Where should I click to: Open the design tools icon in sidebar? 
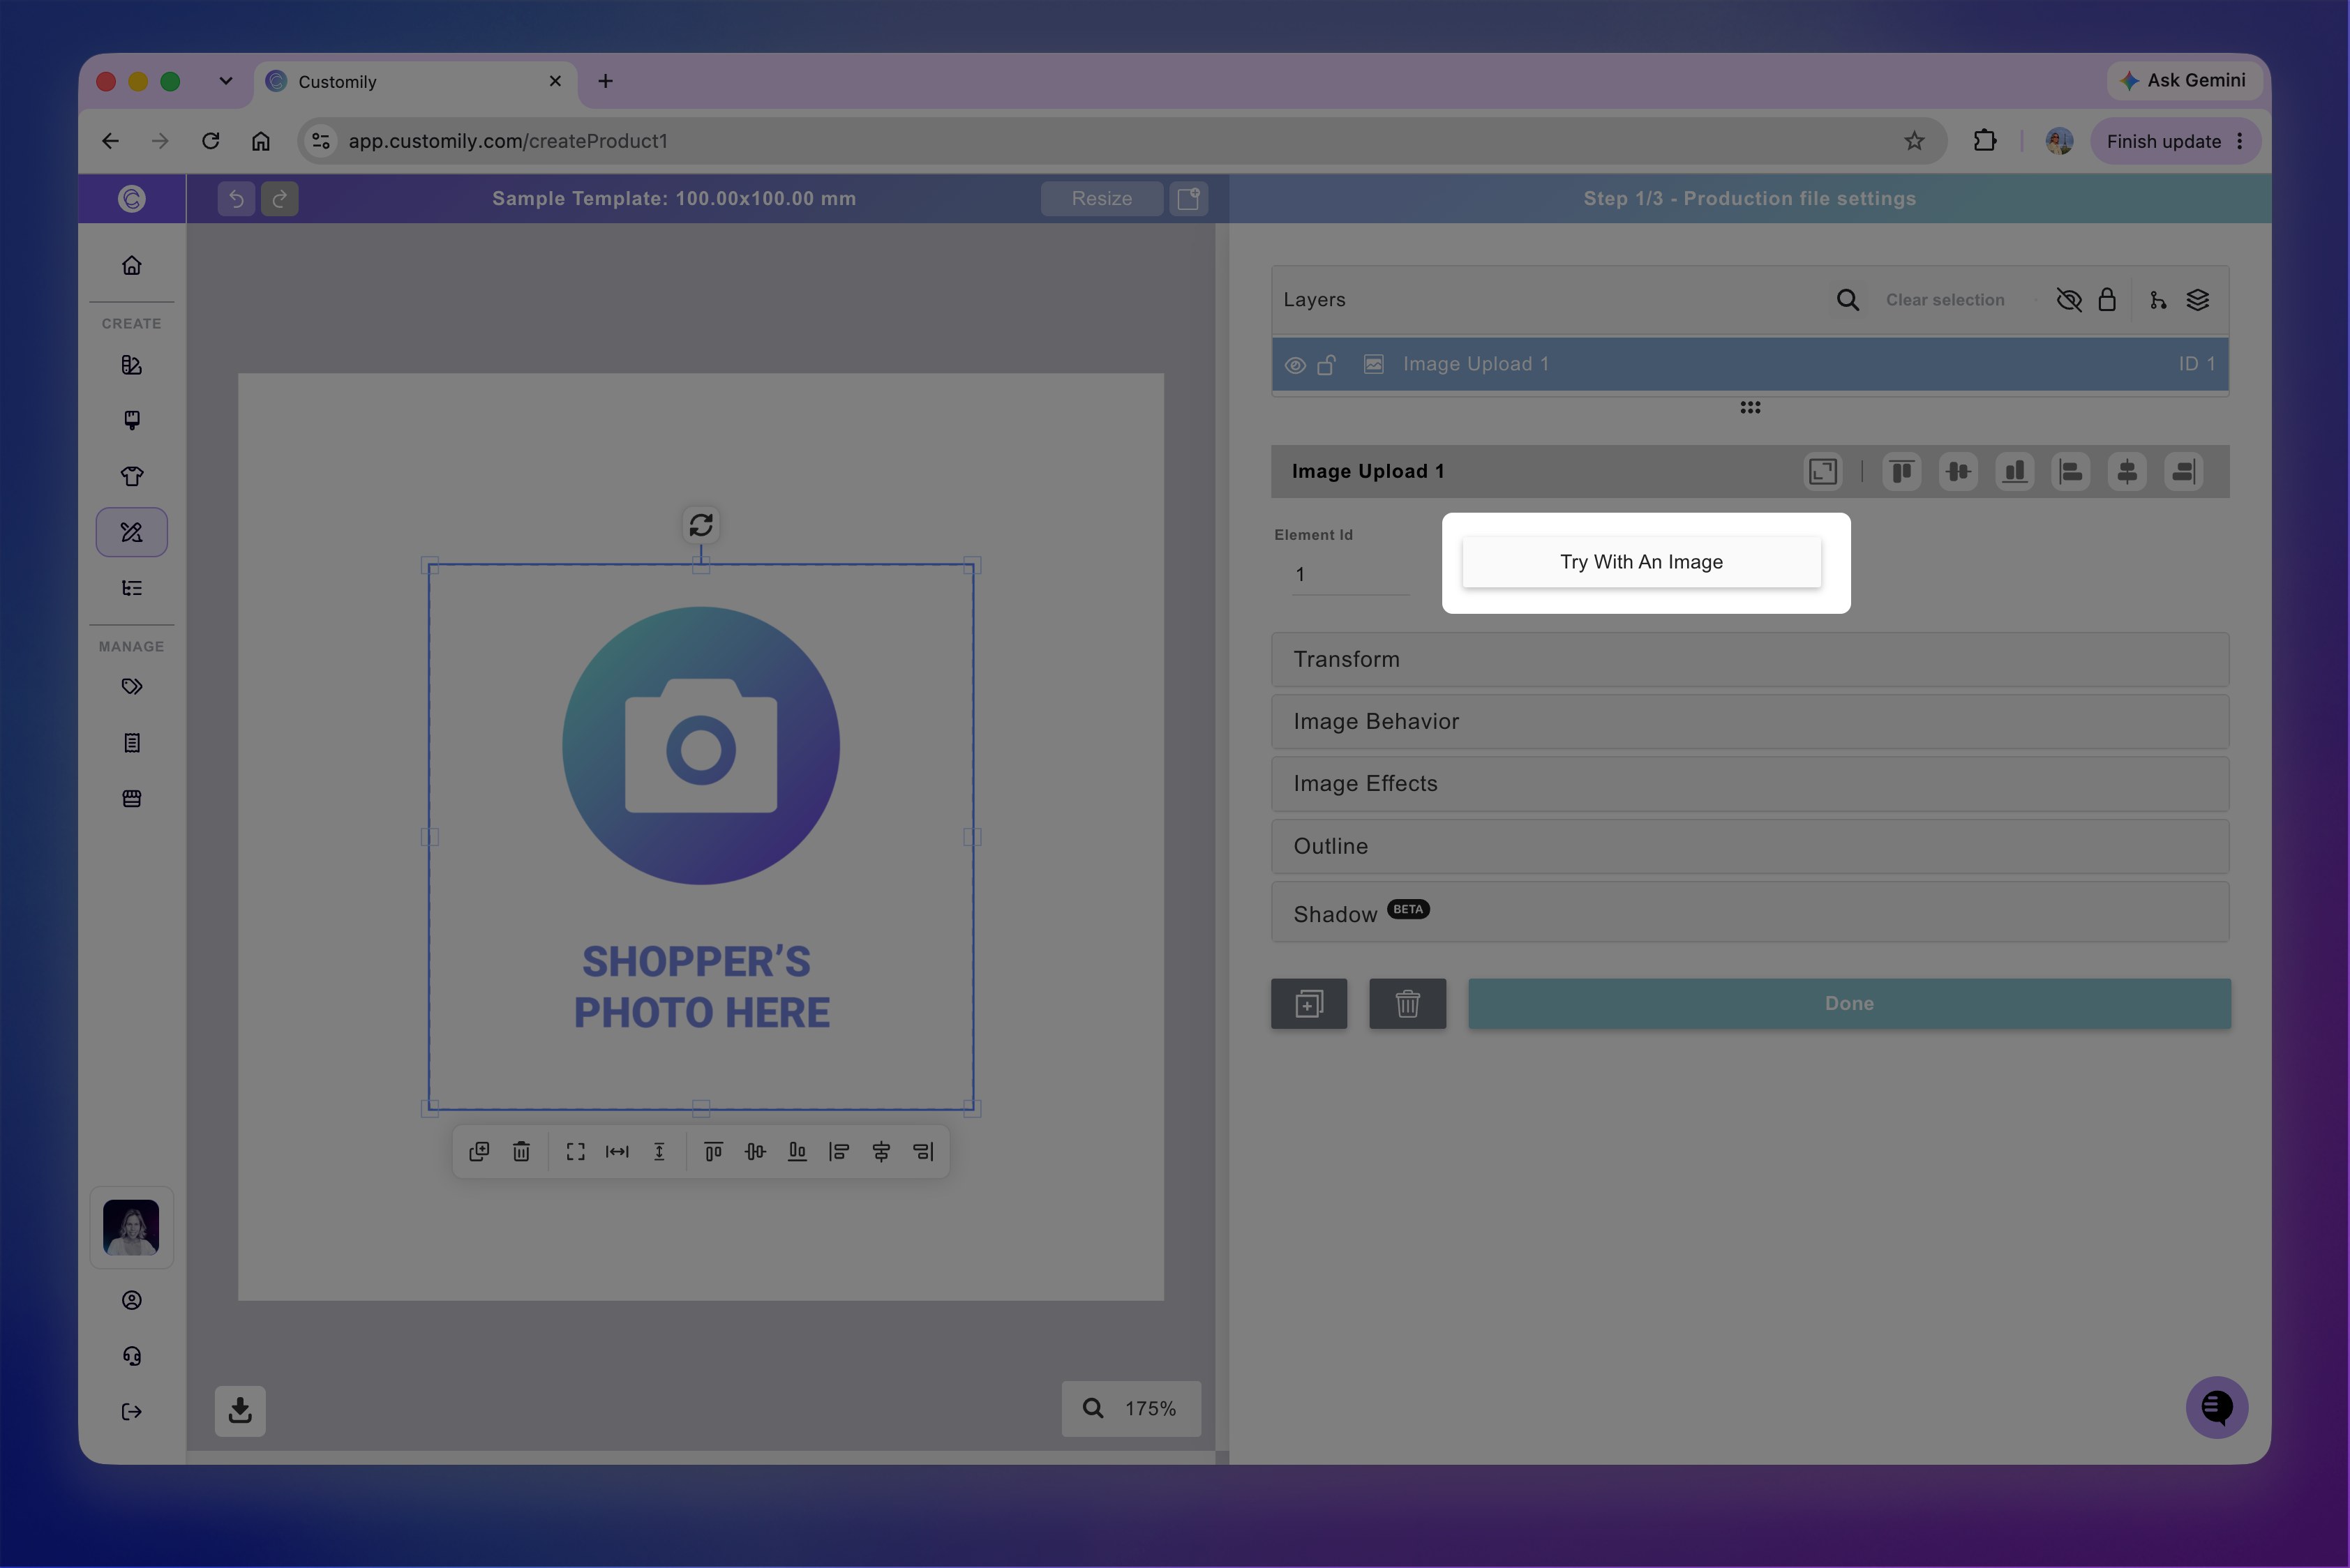pos(131,532)
